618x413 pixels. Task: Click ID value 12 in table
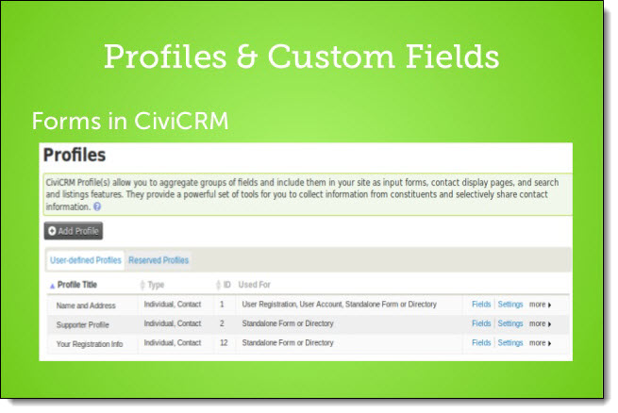(224, 343)
